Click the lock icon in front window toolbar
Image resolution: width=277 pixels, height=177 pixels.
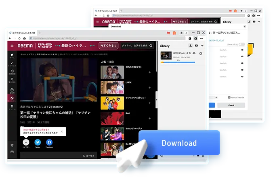click(x=190, y=38)
